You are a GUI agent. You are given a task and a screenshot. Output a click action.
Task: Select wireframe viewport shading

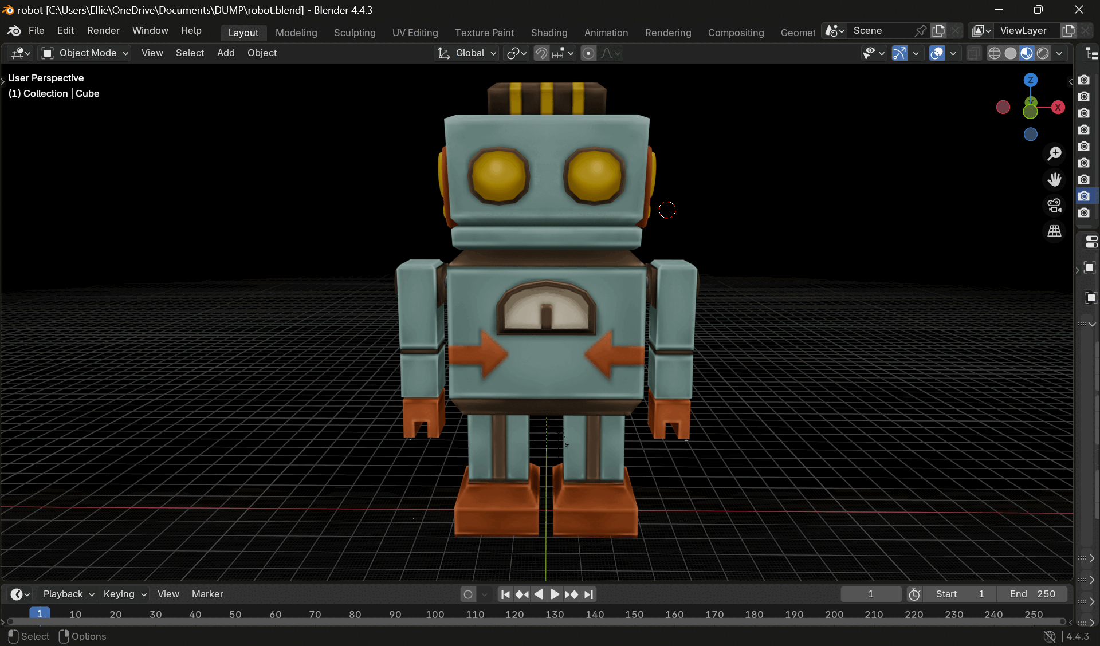tap(995, 53)
